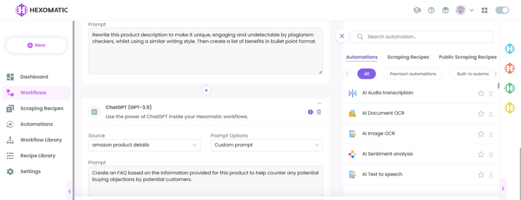Viewport: 521px width, 200px height.
Task: Edit the FAQ prompt text area
Action: [x=206, y=181]
